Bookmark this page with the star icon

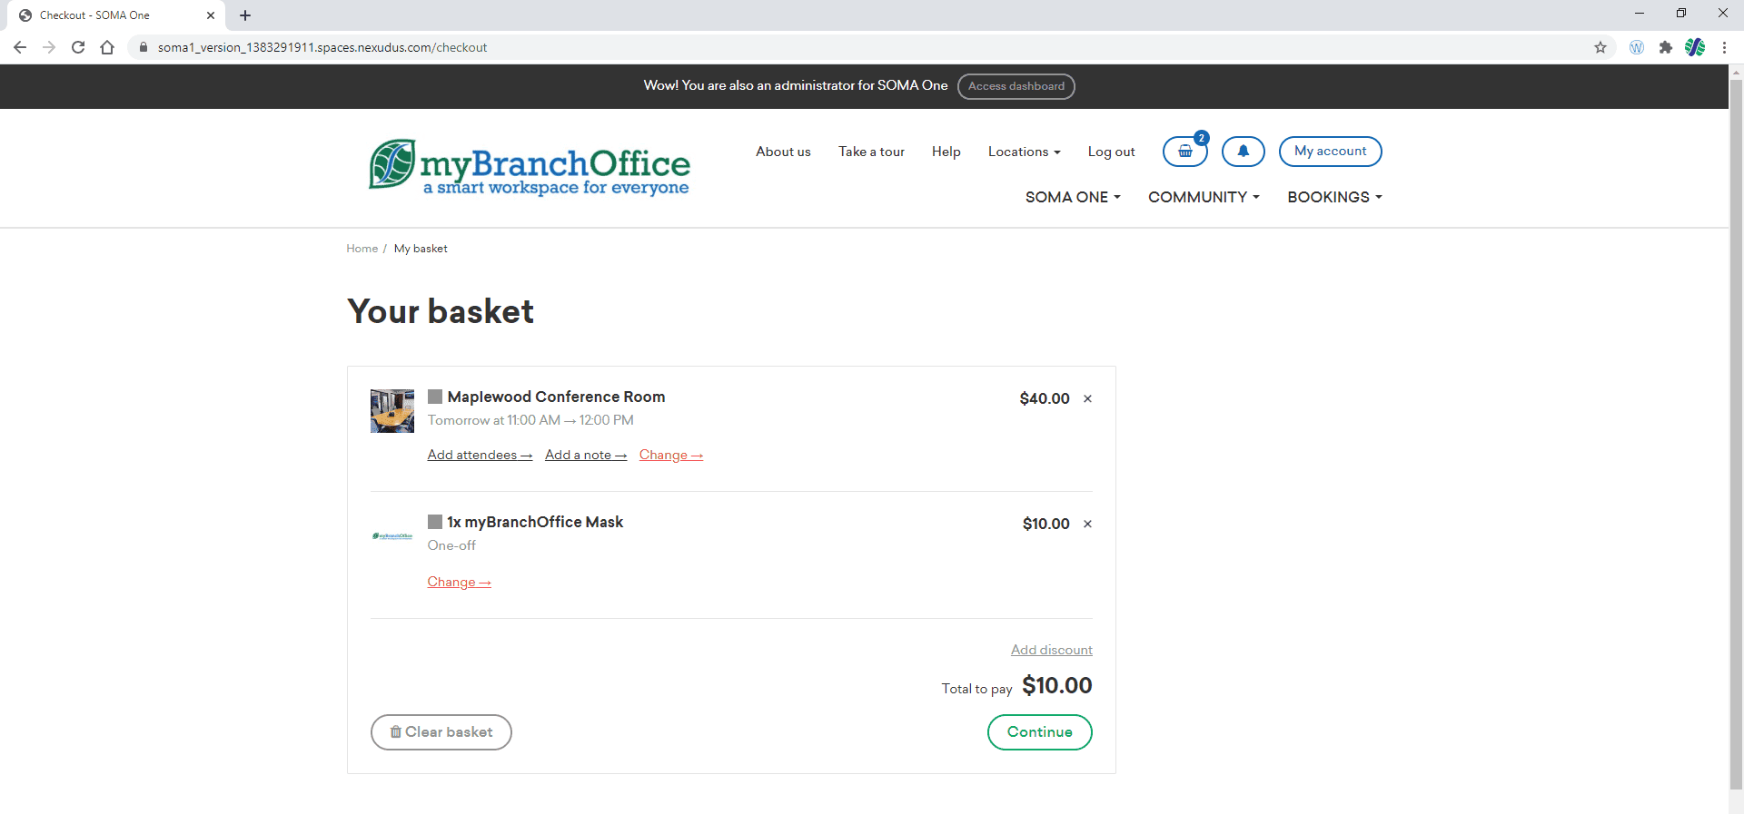(1600, 47)
